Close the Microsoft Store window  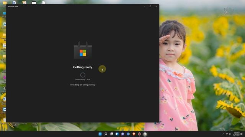156,6
